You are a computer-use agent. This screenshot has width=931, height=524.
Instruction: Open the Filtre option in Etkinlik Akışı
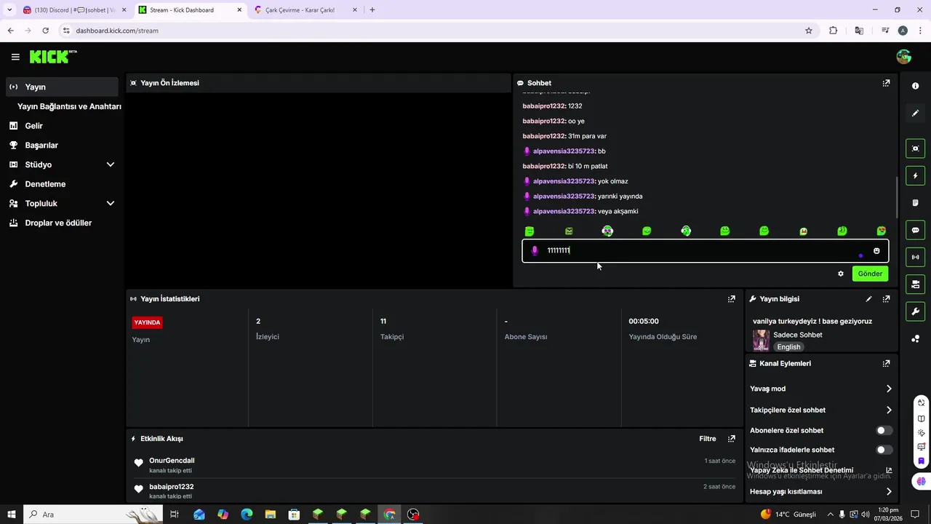(x=708, y=439)
